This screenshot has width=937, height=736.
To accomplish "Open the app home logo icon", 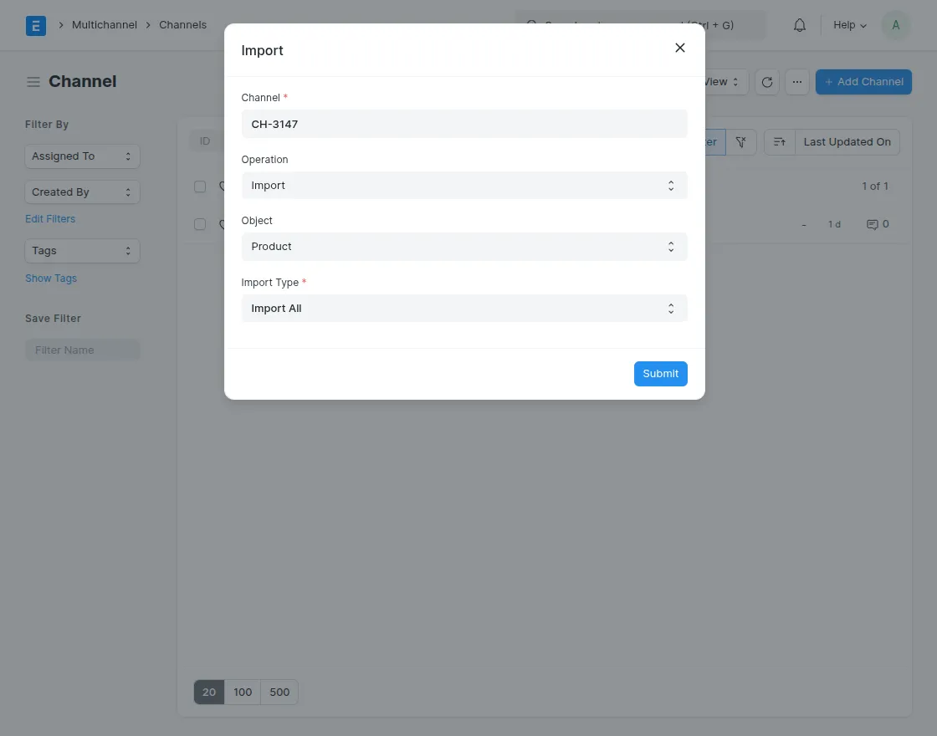I will coord(36,26).
